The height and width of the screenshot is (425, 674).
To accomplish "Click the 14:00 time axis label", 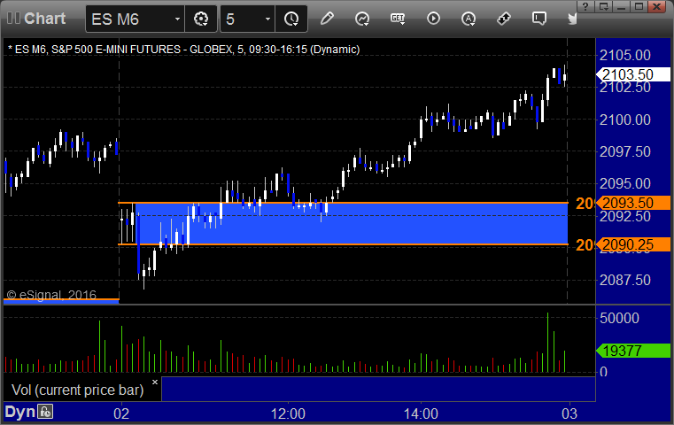I will [x=421, y=413].
